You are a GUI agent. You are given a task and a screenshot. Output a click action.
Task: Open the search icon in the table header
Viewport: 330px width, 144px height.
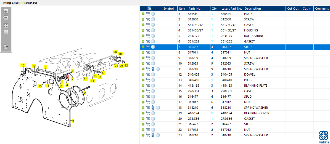(150, 9)
